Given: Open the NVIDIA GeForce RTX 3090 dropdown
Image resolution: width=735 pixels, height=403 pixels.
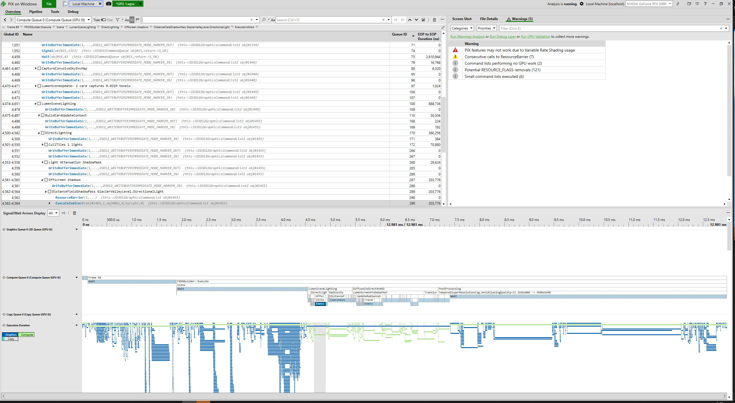Looking at the screenshot, I should pyautogui.click(x=649, y=4).
